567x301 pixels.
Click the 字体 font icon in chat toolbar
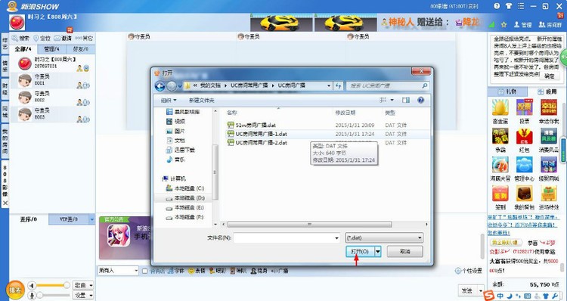176,271
